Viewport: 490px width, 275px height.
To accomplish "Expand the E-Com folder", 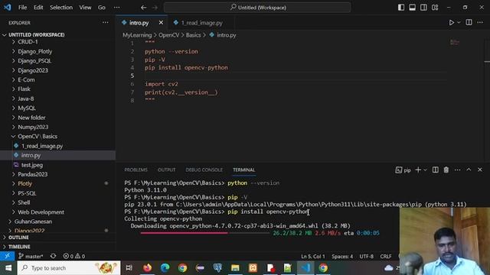I will 57,79.
